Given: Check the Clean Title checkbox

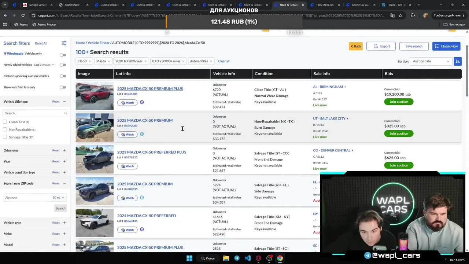Looking at the screenshot, I should point(5,122).
